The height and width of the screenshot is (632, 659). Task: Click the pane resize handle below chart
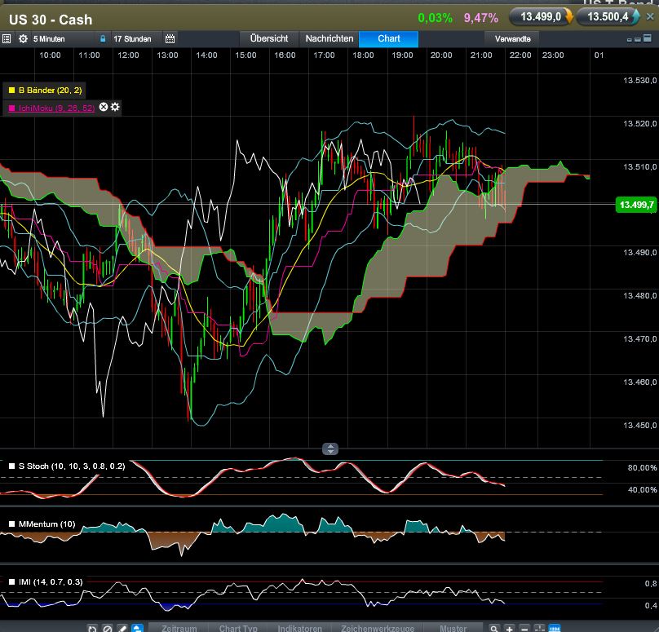[330, 449]
